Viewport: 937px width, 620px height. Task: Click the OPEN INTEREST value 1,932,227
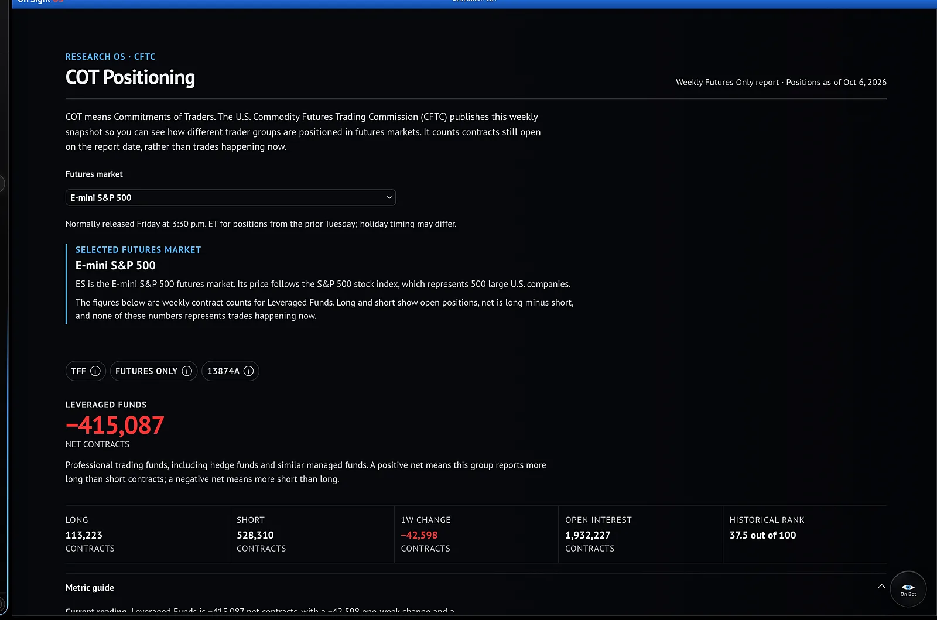pos(587,535)
